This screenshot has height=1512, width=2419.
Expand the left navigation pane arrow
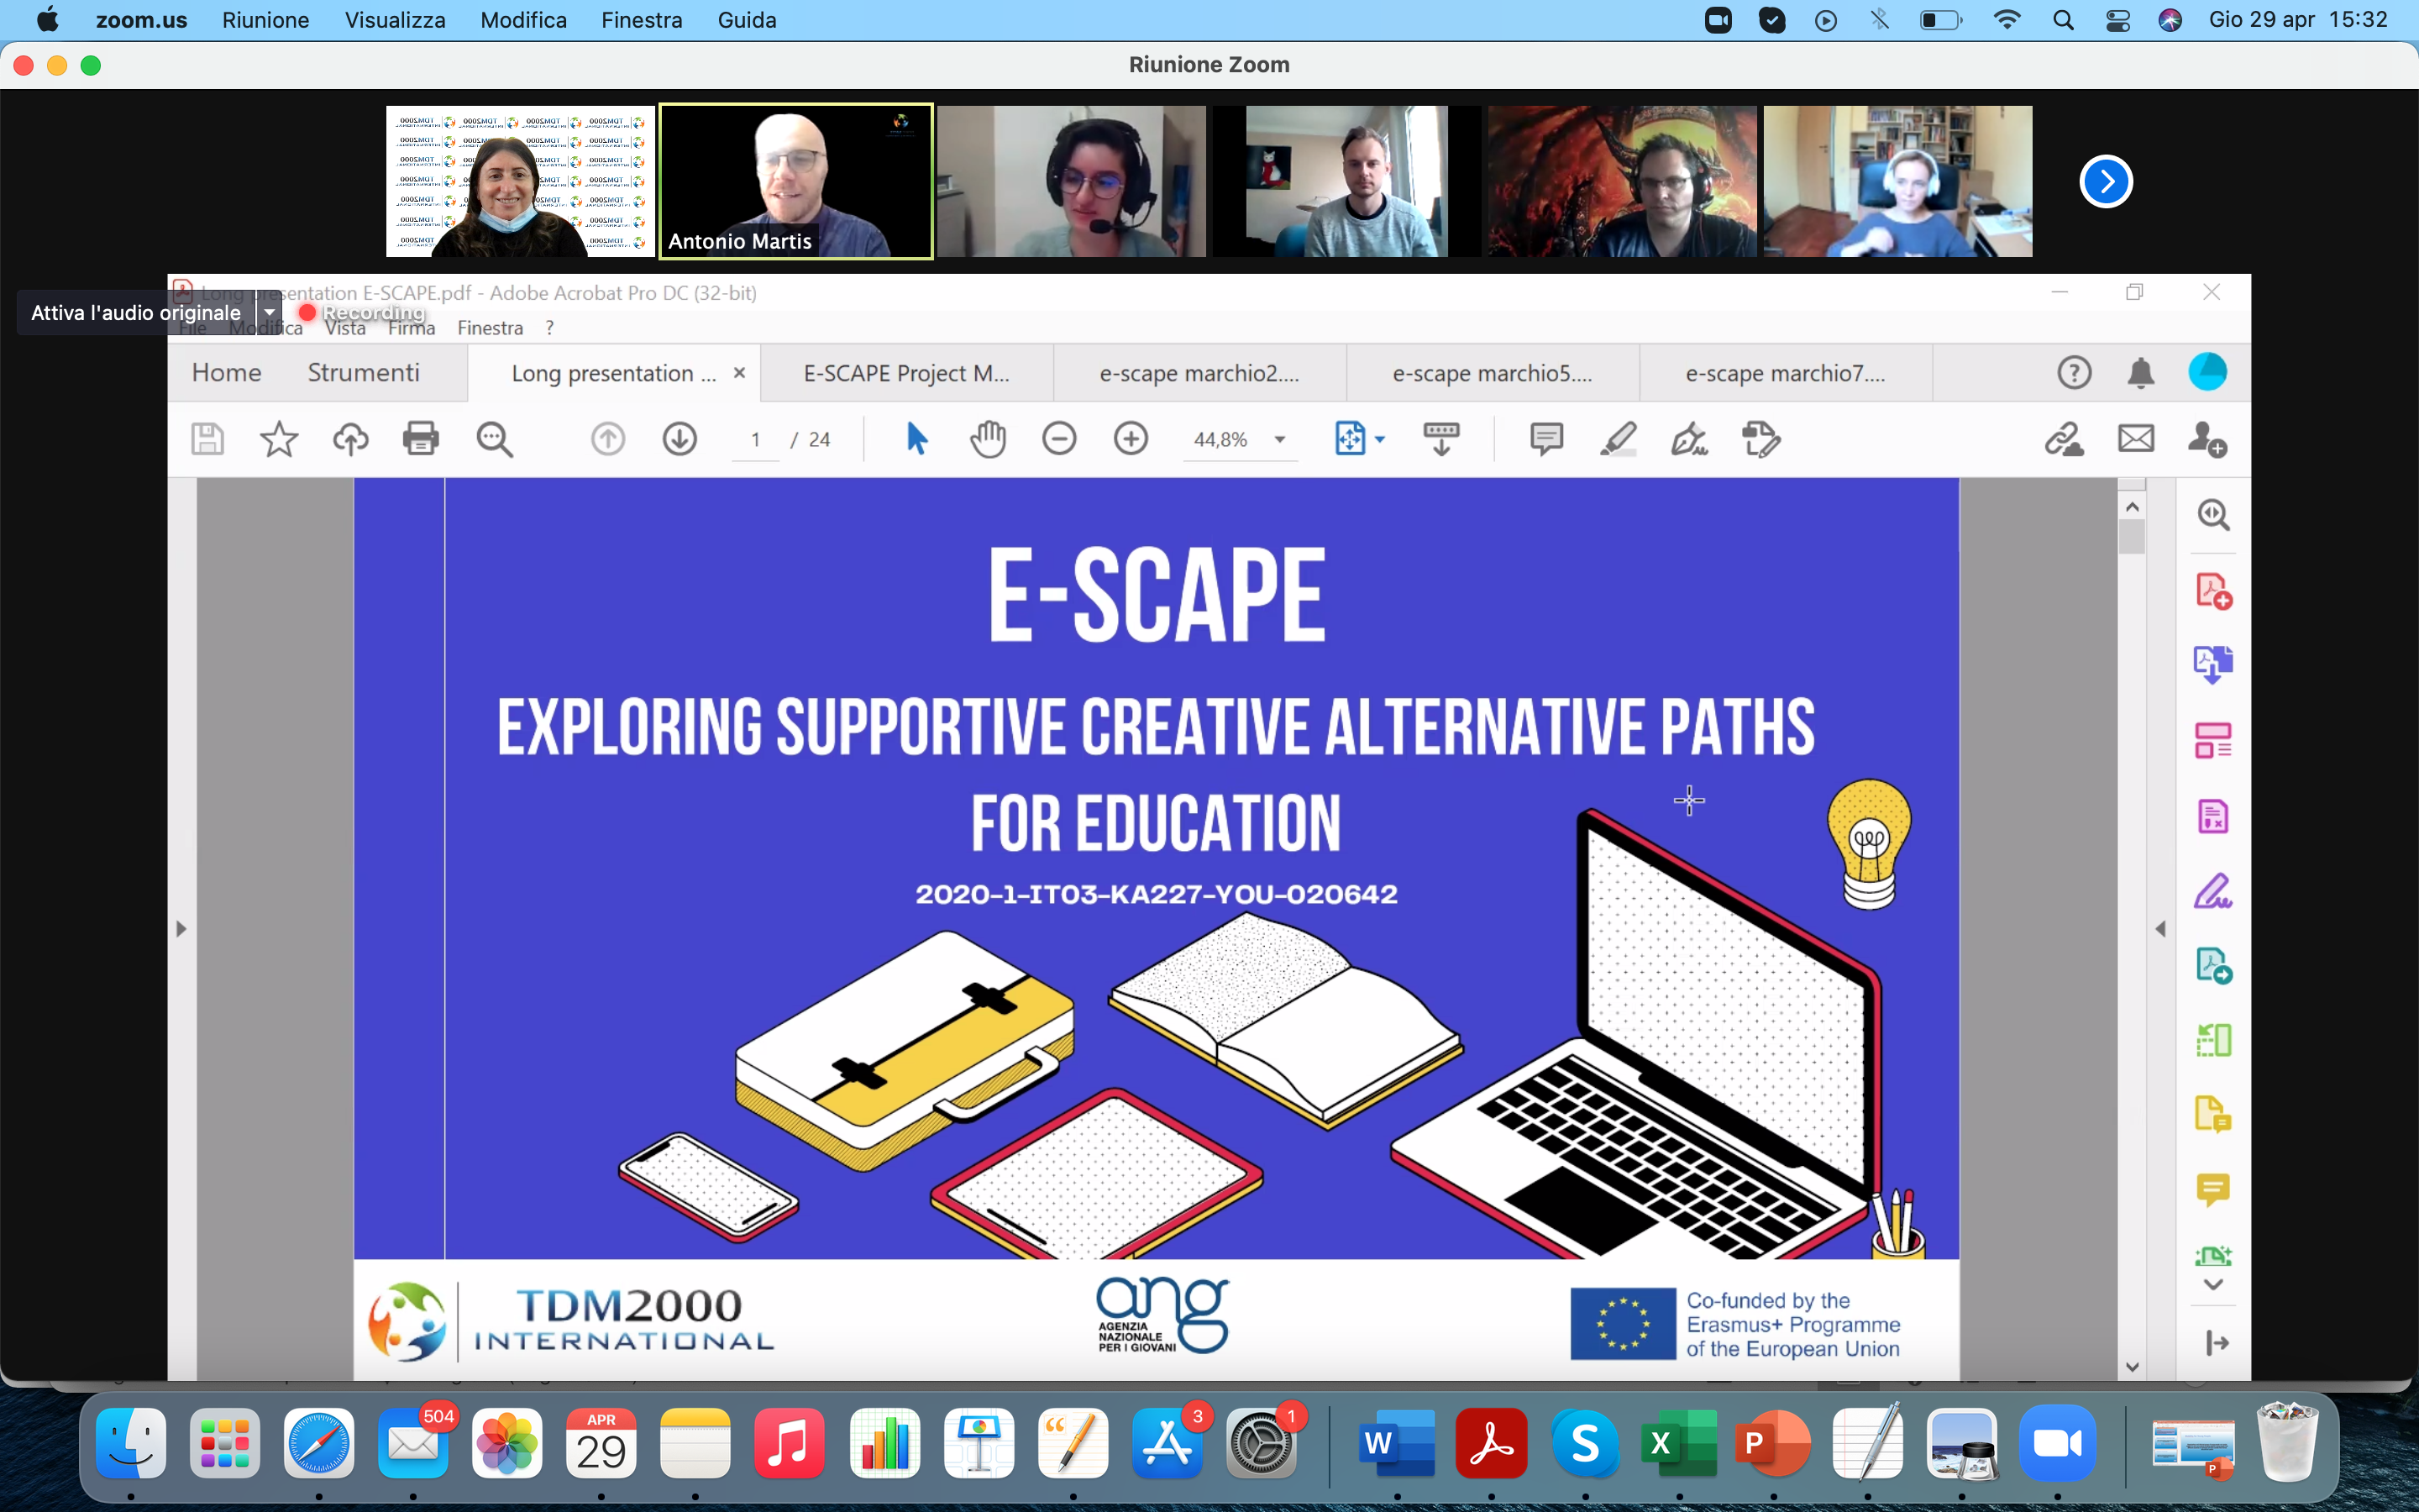181,929
